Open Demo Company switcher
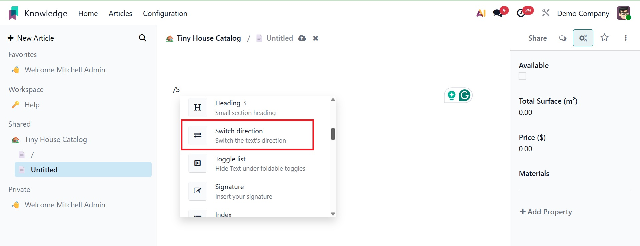This screenshot has width=640, height=246. [x=583, y=14]
